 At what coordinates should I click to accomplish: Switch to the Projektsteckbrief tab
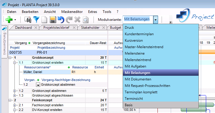tap(56, 28)
